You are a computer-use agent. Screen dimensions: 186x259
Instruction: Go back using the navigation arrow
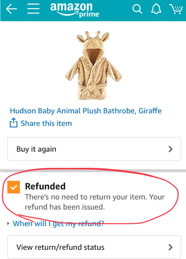coord(11,9)
